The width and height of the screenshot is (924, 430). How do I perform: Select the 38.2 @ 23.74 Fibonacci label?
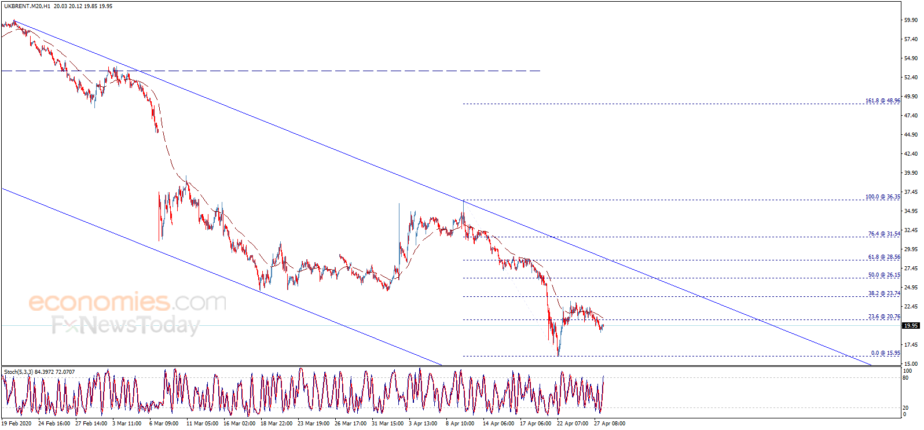pyautogui.click(x=884, y=293)
